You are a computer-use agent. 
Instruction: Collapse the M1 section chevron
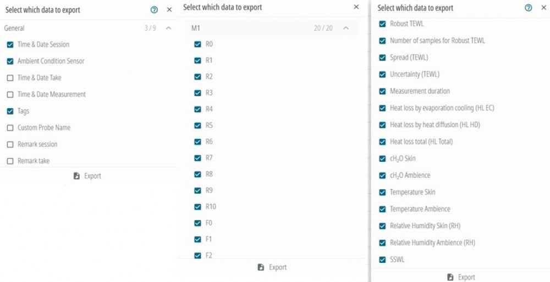tap(346, 28)
